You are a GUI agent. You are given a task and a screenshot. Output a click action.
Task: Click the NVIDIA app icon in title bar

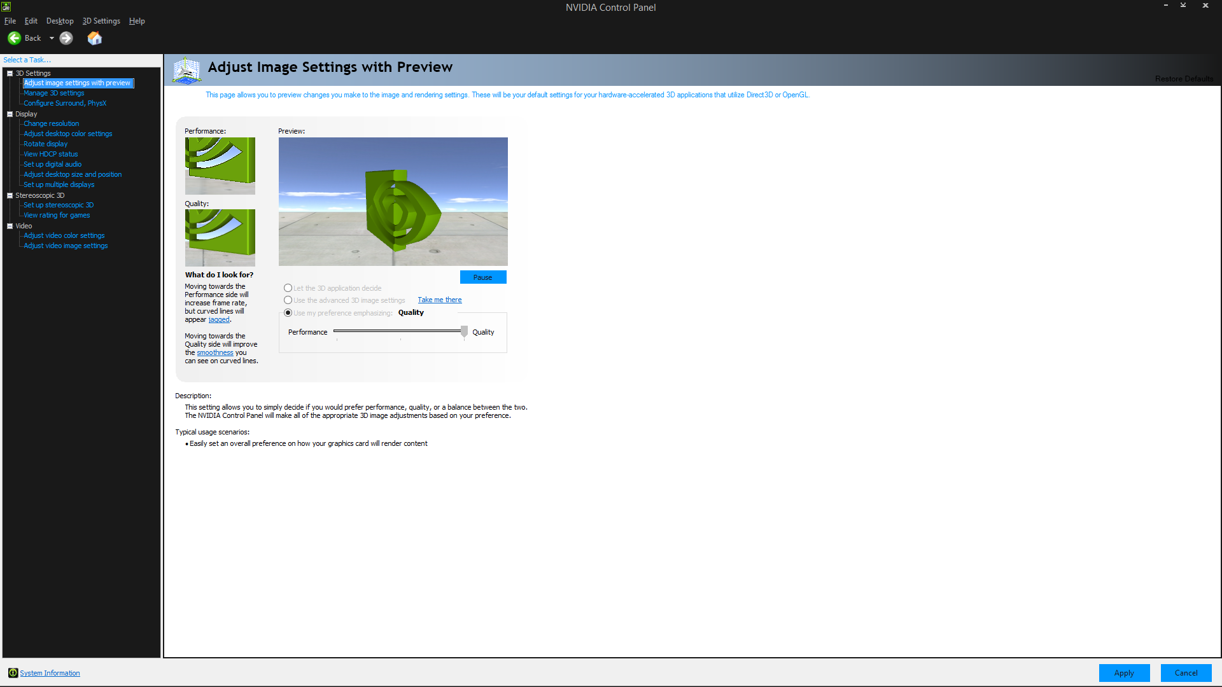tap(6, 6)
